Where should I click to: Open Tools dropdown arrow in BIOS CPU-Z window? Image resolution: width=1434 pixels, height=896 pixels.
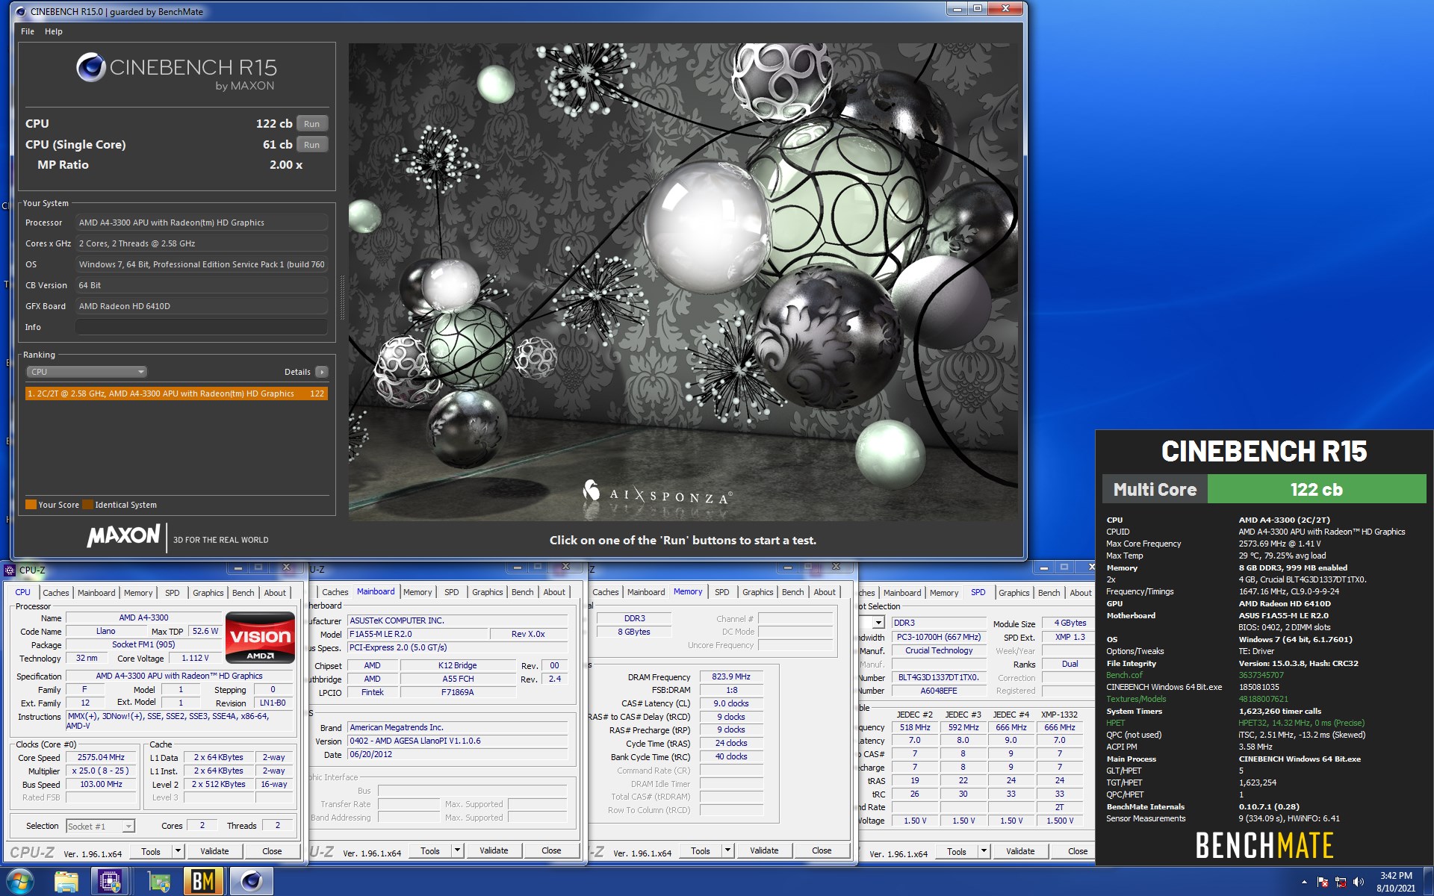pos(457,850)
